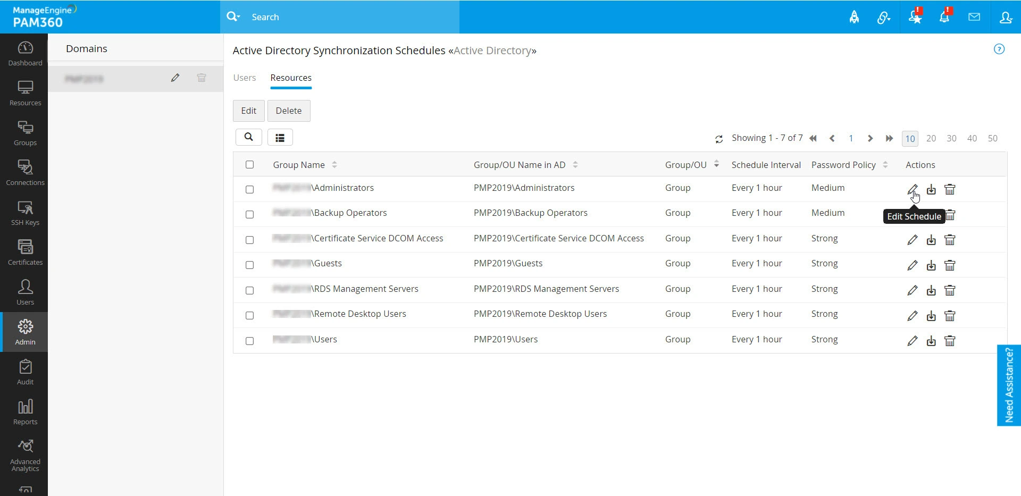Sort by the Password Policy column
The image size is (1021, 496).
(885, 164)
